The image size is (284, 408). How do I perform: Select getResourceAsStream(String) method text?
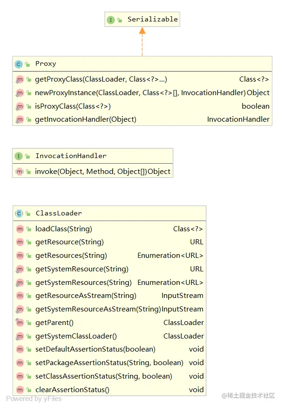(86, 296)
